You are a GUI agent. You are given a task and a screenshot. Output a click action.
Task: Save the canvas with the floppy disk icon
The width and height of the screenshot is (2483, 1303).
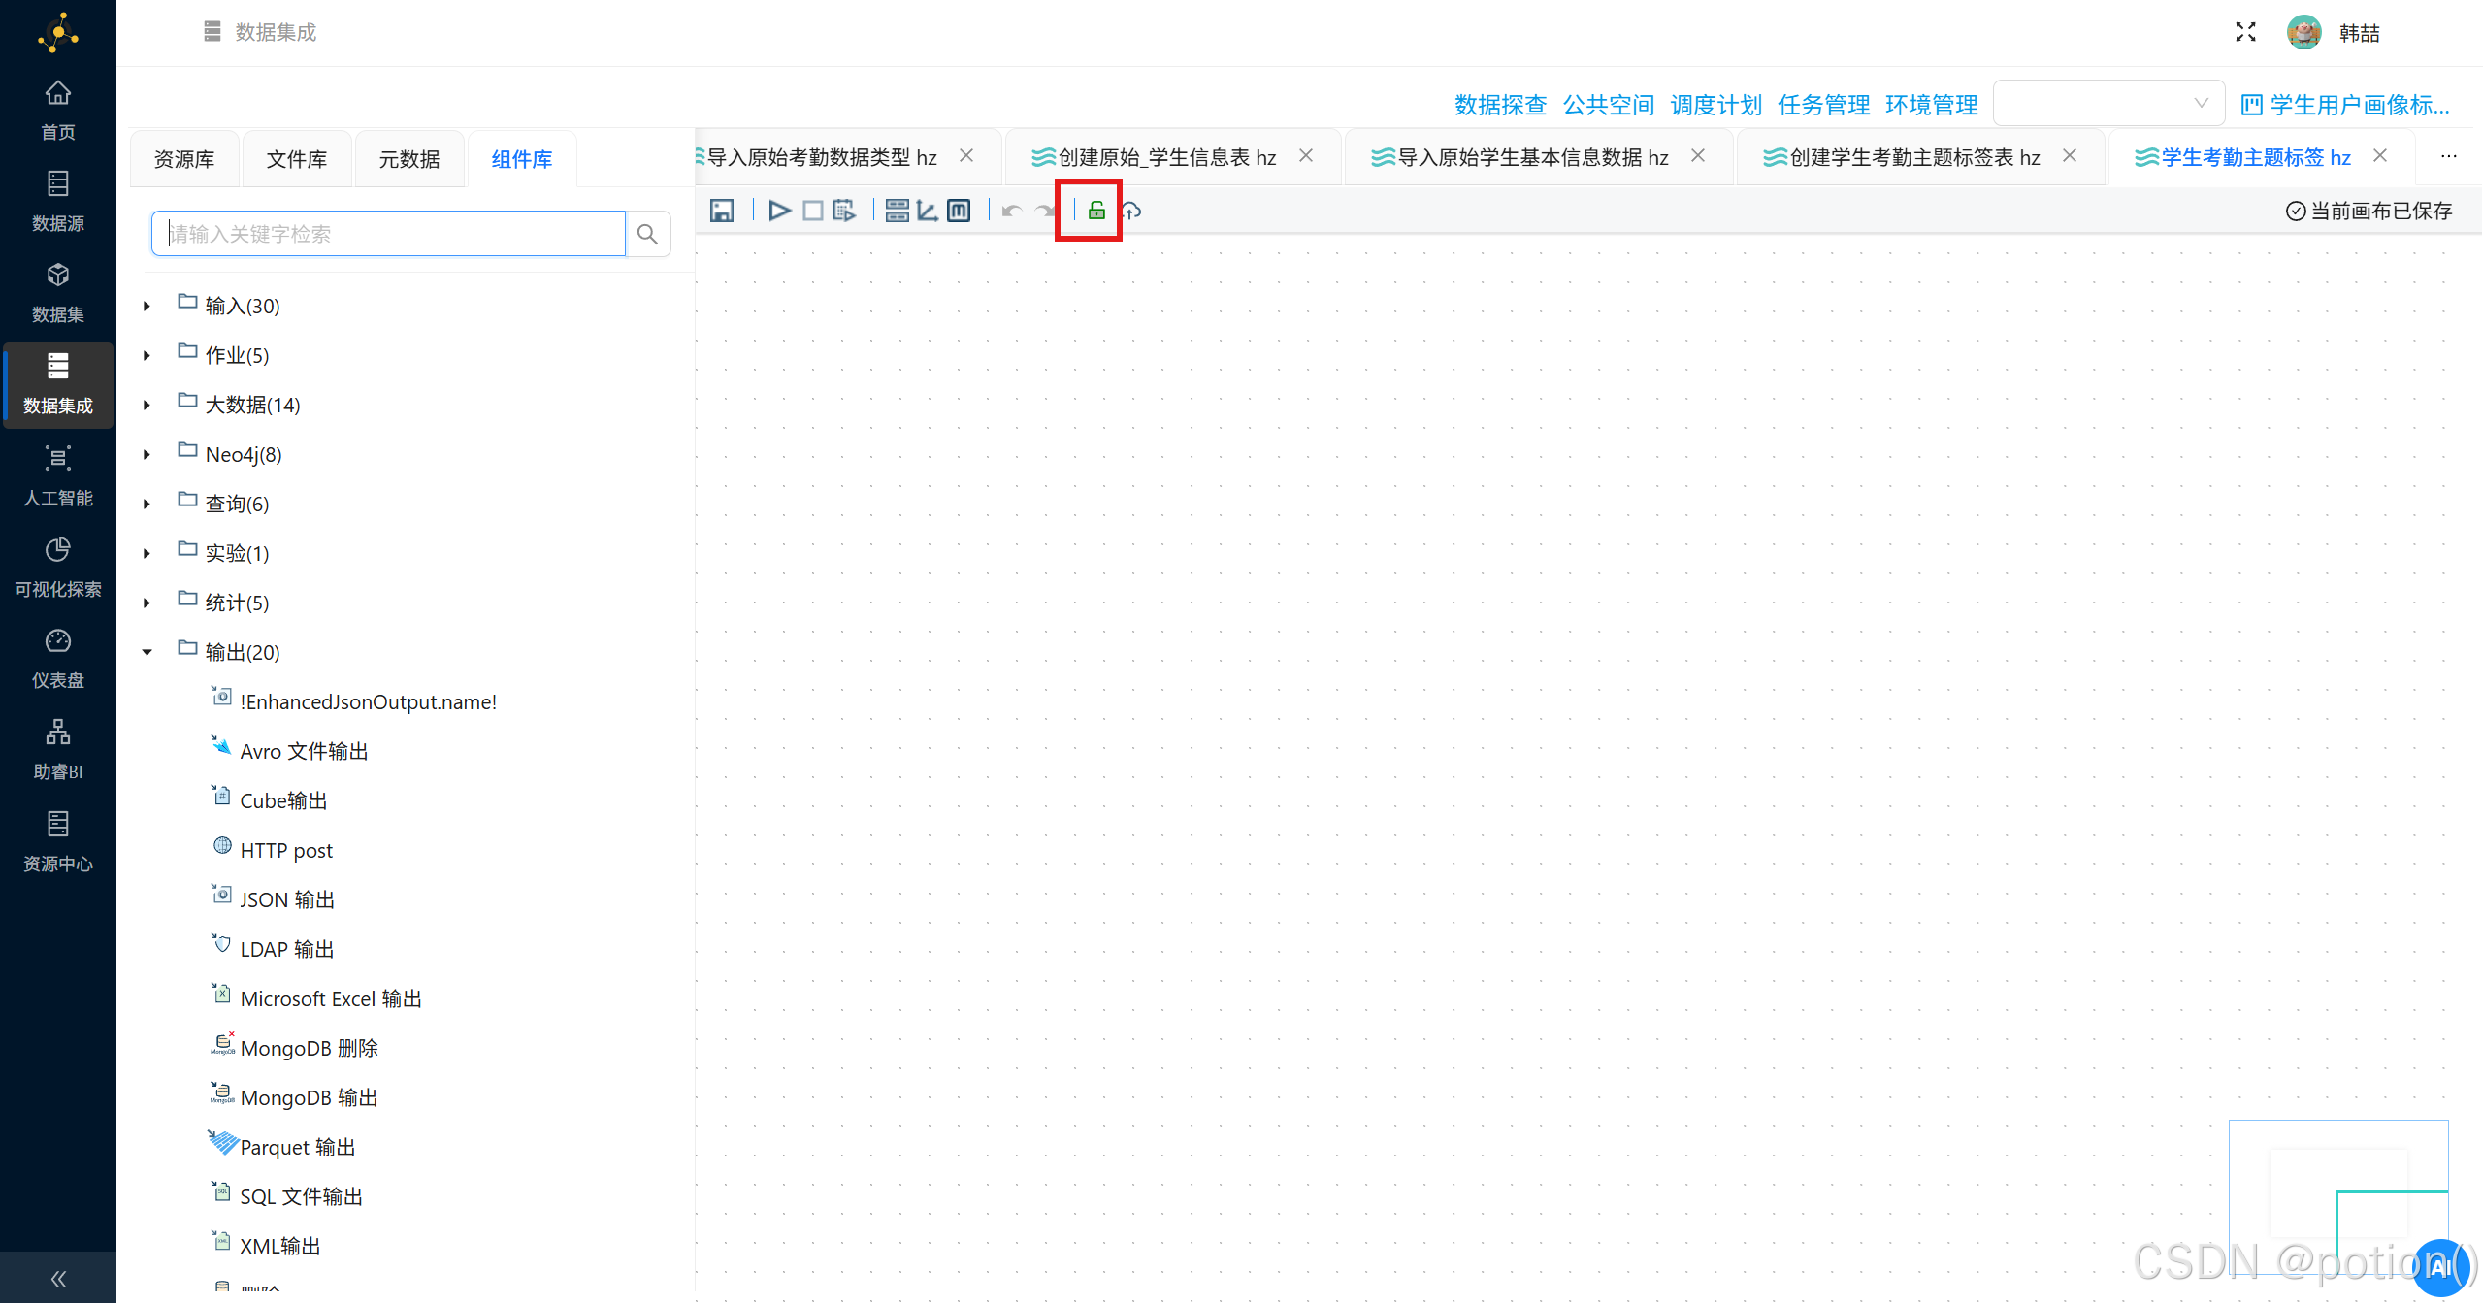coord(722,211)
